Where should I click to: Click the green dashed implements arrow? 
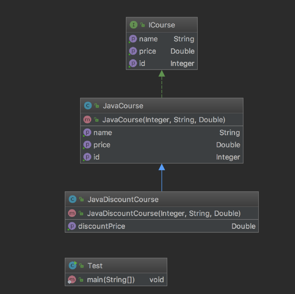(x=162, y=86)
